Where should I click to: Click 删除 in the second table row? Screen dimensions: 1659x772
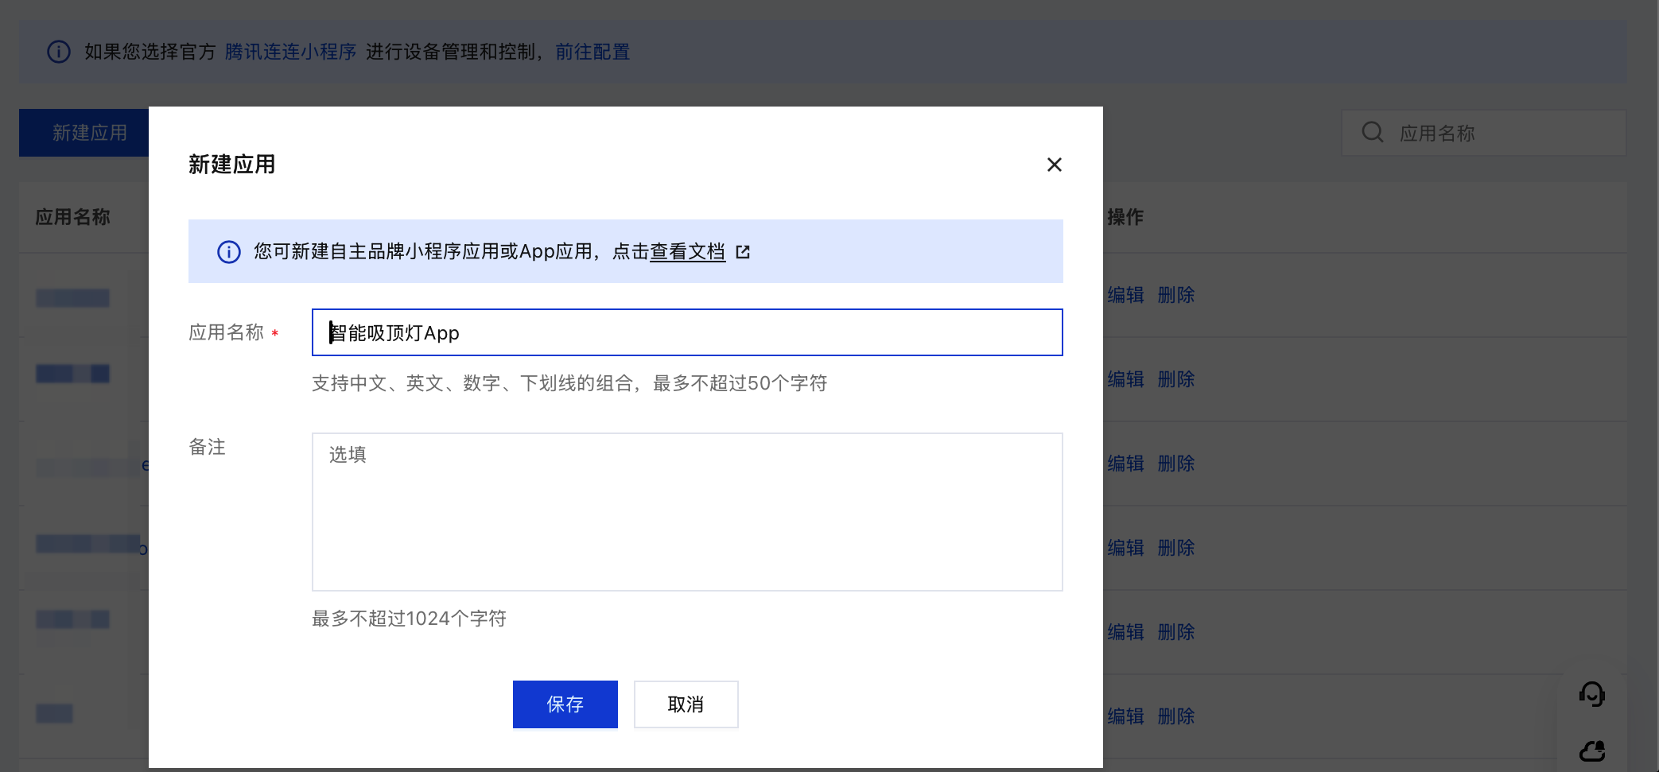(1176, 379)
